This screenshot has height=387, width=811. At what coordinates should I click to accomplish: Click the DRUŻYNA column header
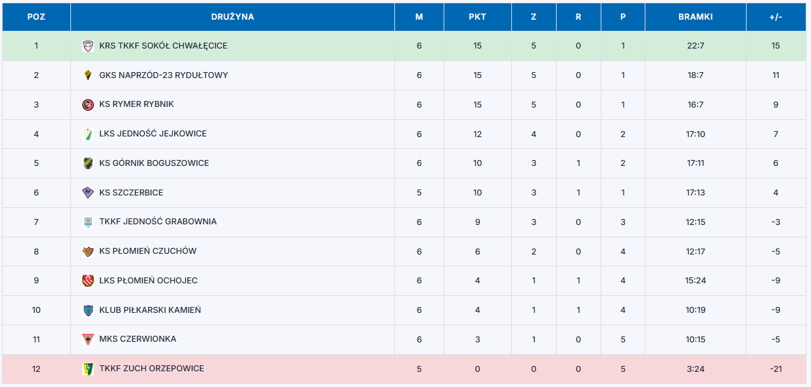click(233, 17)
